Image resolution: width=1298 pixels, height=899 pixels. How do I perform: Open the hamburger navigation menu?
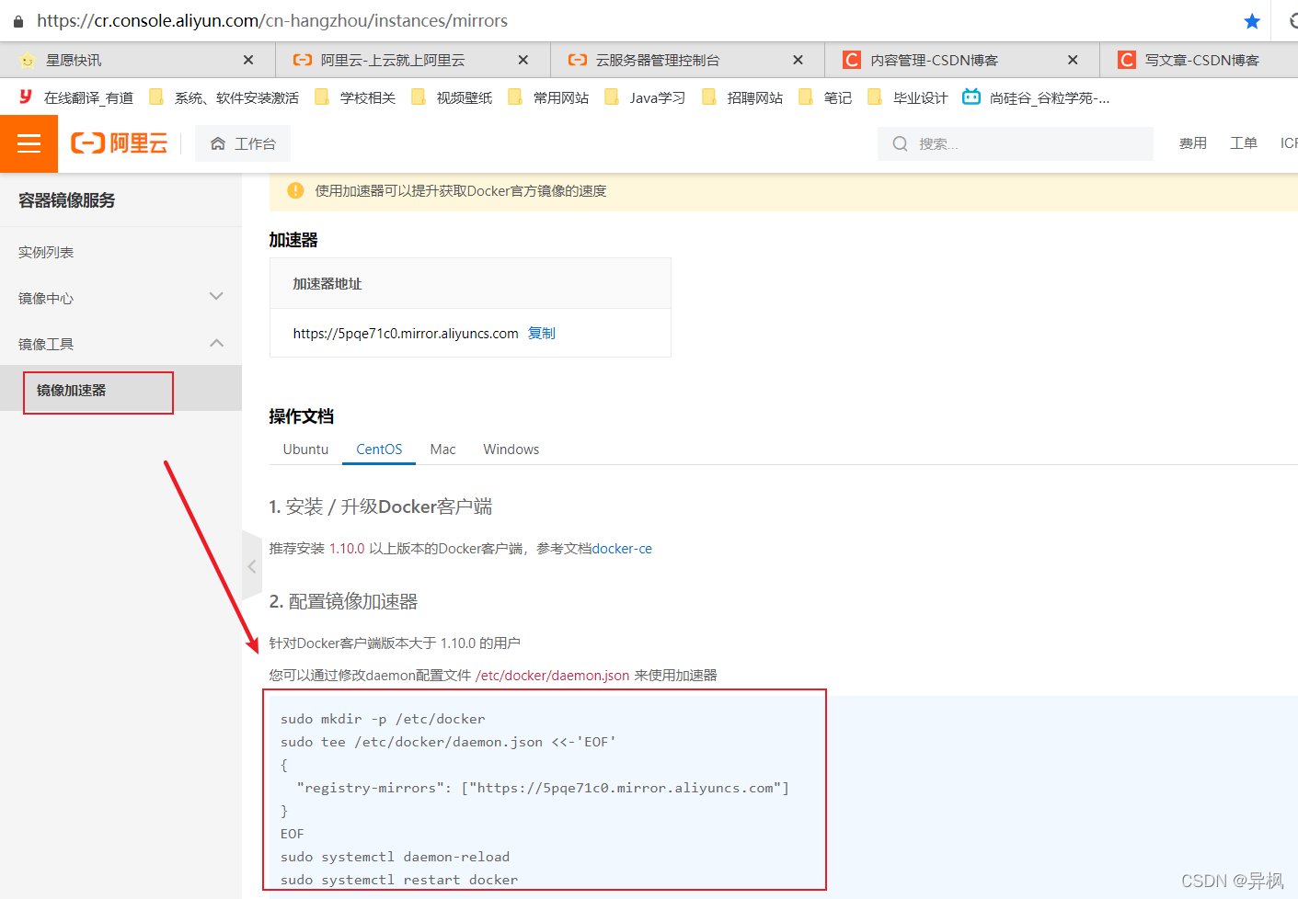pyautogui.click(x=29, y=143)
